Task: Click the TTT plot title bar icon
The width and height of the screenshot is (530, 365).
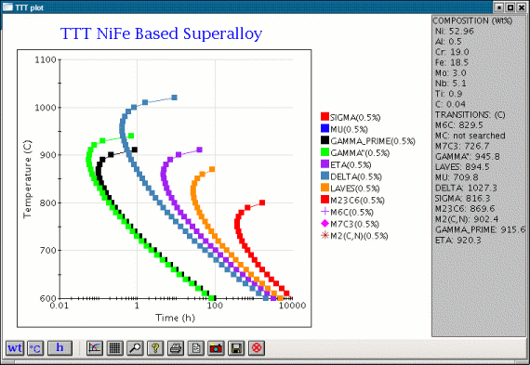Action: pyautogui.click(x=7, y=7)
